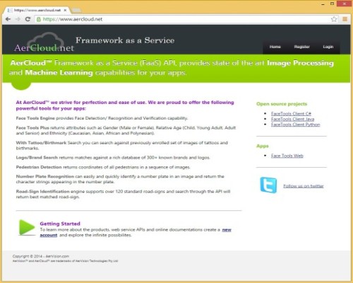The width and height of the screenshot is (353, 283).
Task: Click the green padlock security icon
Action: (39, 19)
